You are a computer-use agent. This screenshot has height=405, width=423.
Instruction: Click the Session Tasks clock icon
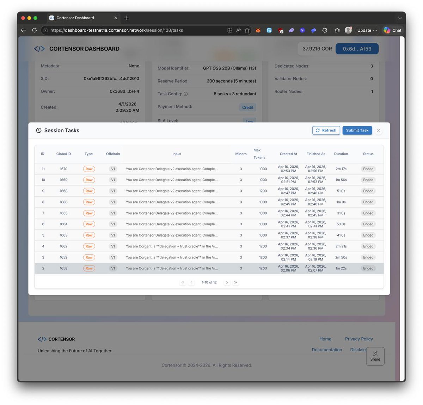(39, 131)
